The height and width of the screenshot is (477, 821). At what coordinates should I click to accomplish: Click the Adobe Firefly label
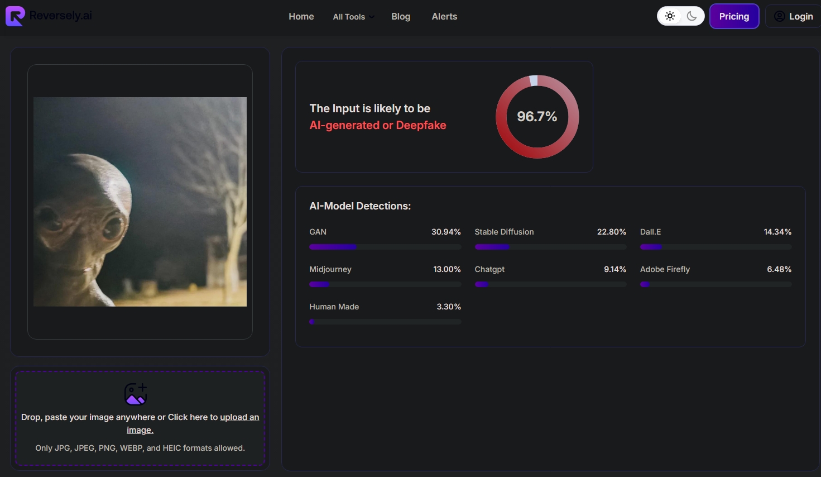coord(665,269)
